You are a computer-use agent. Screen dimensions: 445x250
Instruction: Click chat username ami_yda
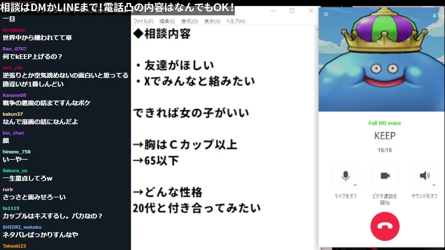13,68
